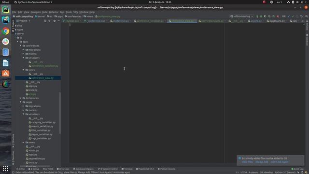309x174 pixels.
Task: Click the locate-in-tree icon in Project panel
Action: click(45, 21)
